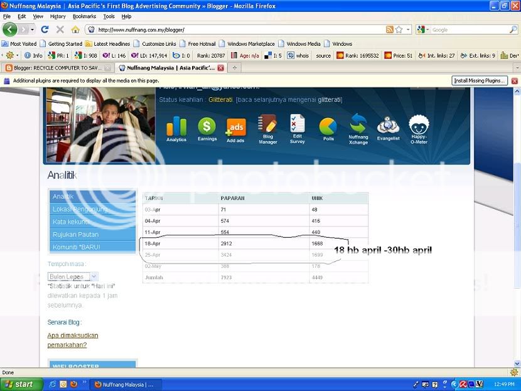Open the Lokasi Pengunjung sidebar link
This screenshot has height=391, width=521.
coord(93,209)
